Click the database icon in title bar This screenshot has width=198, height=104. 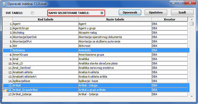click(x=4, y=4)
